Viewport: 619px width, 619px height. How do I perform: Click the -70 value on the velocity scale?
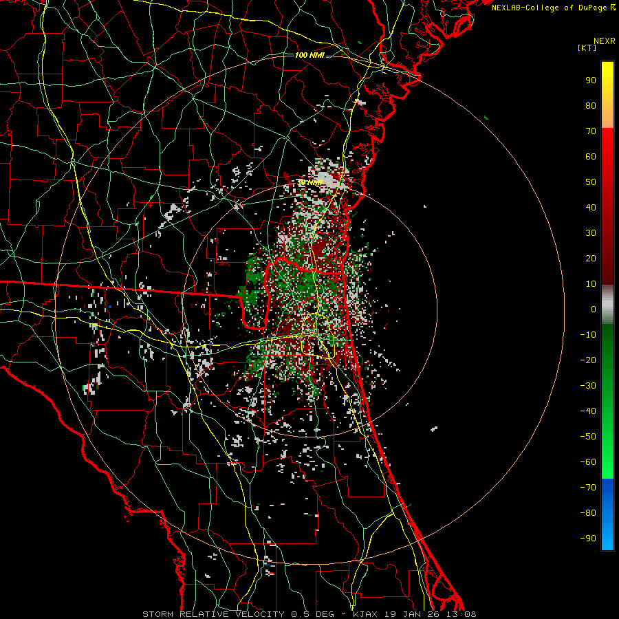pos(588,488)
